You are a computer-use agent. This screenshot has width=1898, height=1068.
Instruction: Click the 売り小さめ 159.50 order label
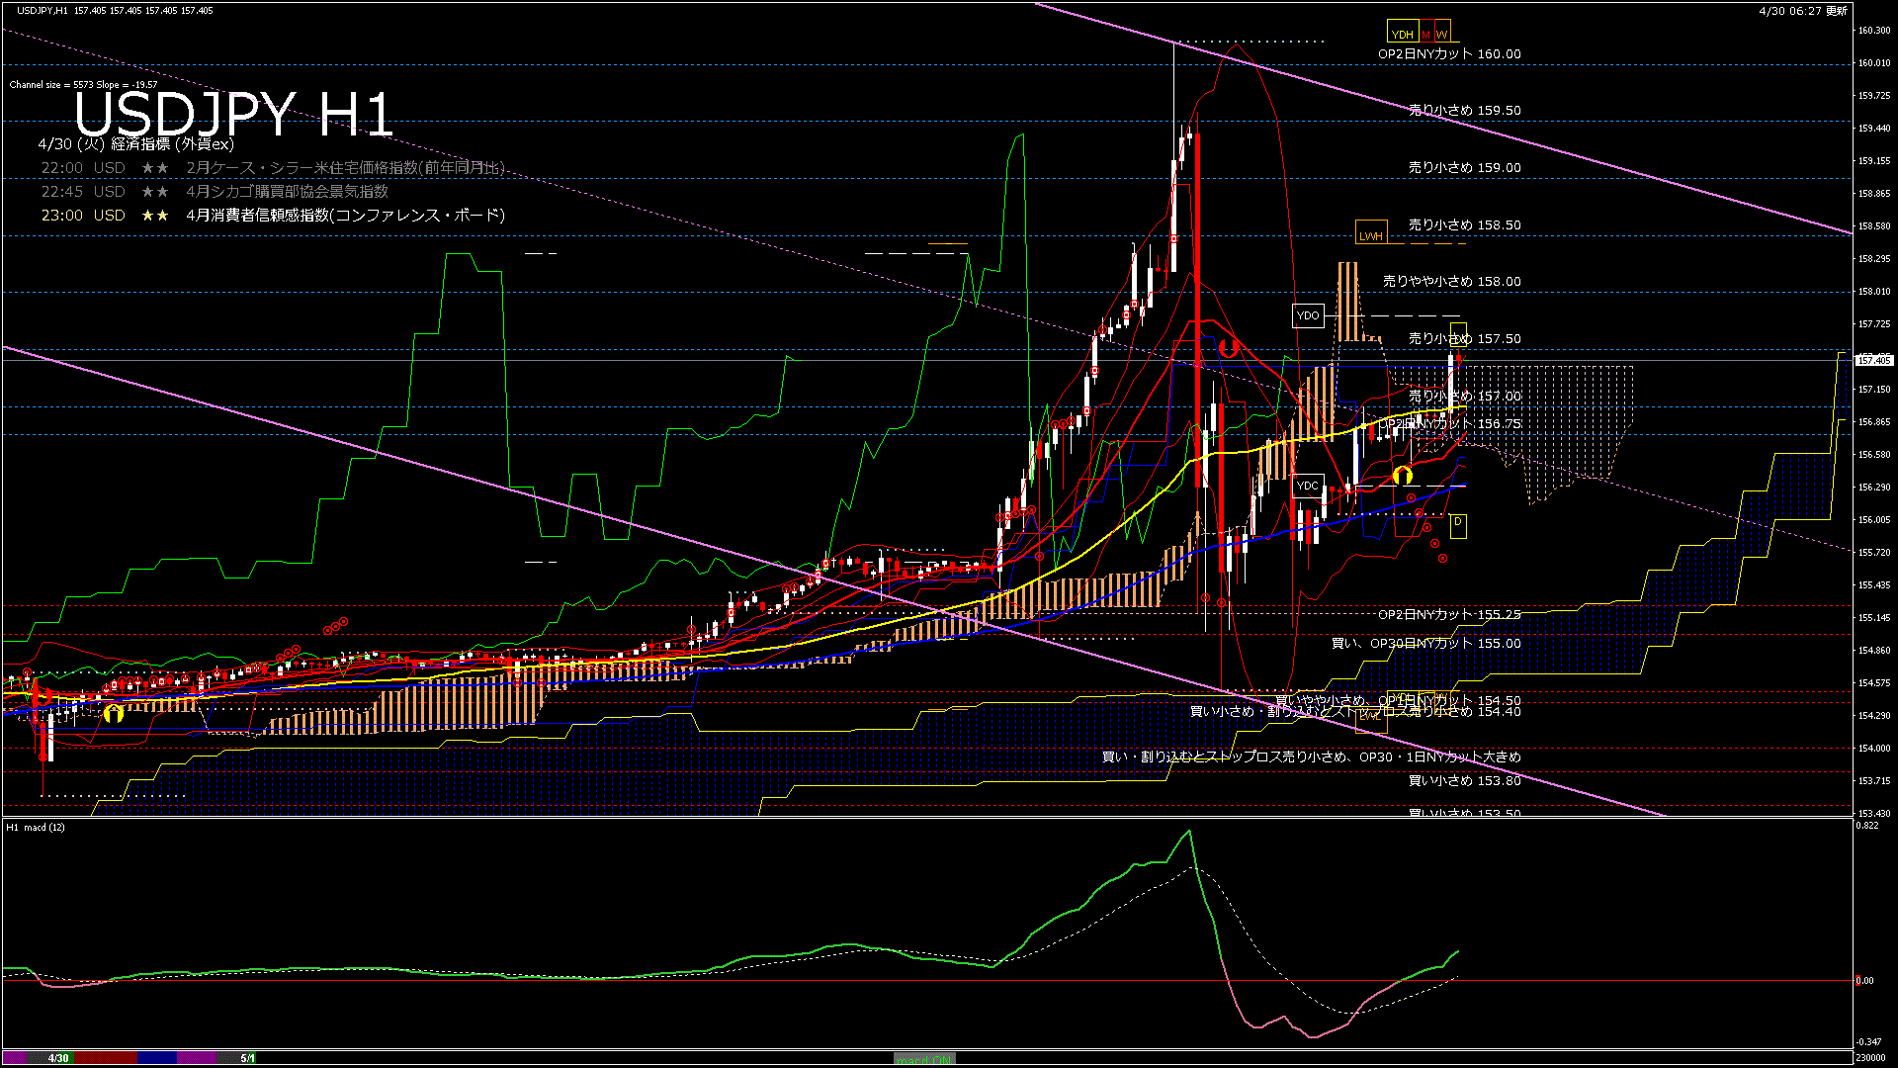point(1464,111)
